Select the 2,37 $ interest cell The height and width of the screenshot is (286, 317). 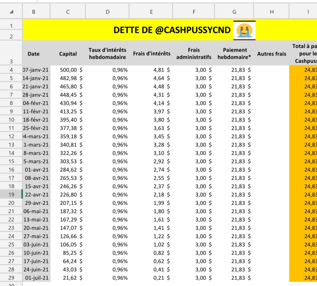[151, 186]
